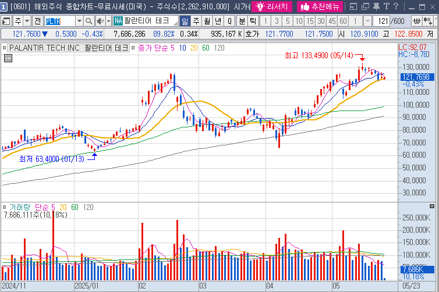The image size is (439, 292).
Task: Click price moving average 120 legend label
Action: point(220,48)
